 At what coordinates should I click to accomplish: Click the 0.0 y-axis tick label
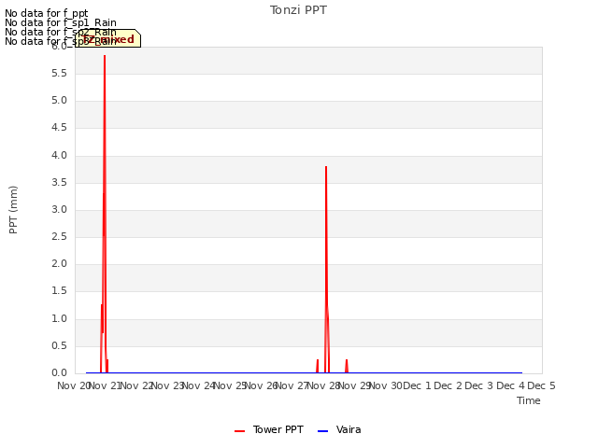pyautogui.click(x=59, y=373)
